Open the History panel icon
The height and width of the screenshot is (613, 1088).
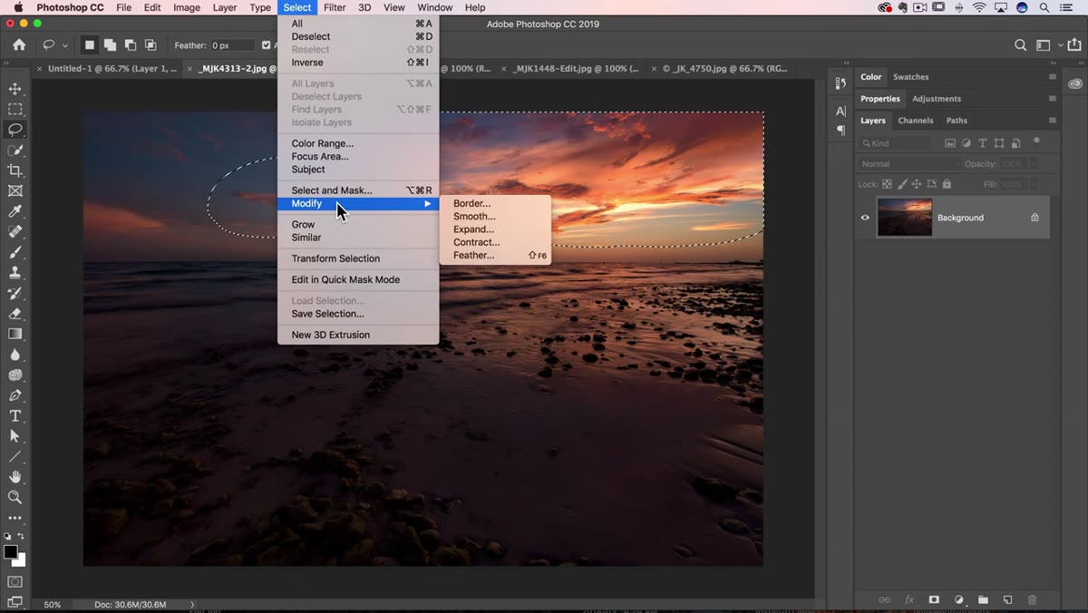point(840,83)
